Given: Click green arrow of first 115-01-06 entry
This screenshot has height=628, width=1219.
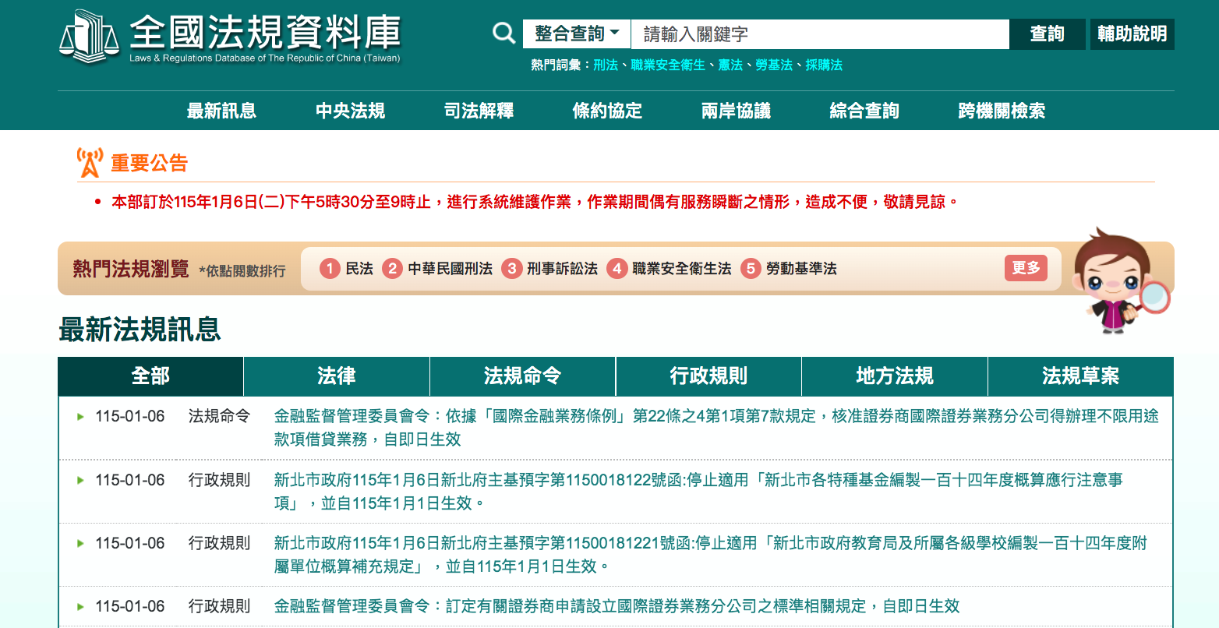Looking at the screenshot, I should coord(80,417).
